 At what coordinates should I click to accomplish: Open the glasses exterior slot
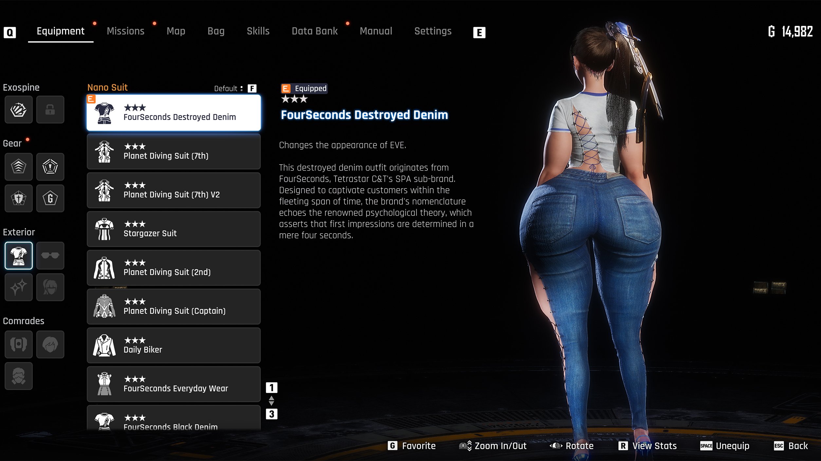point(50,255)
